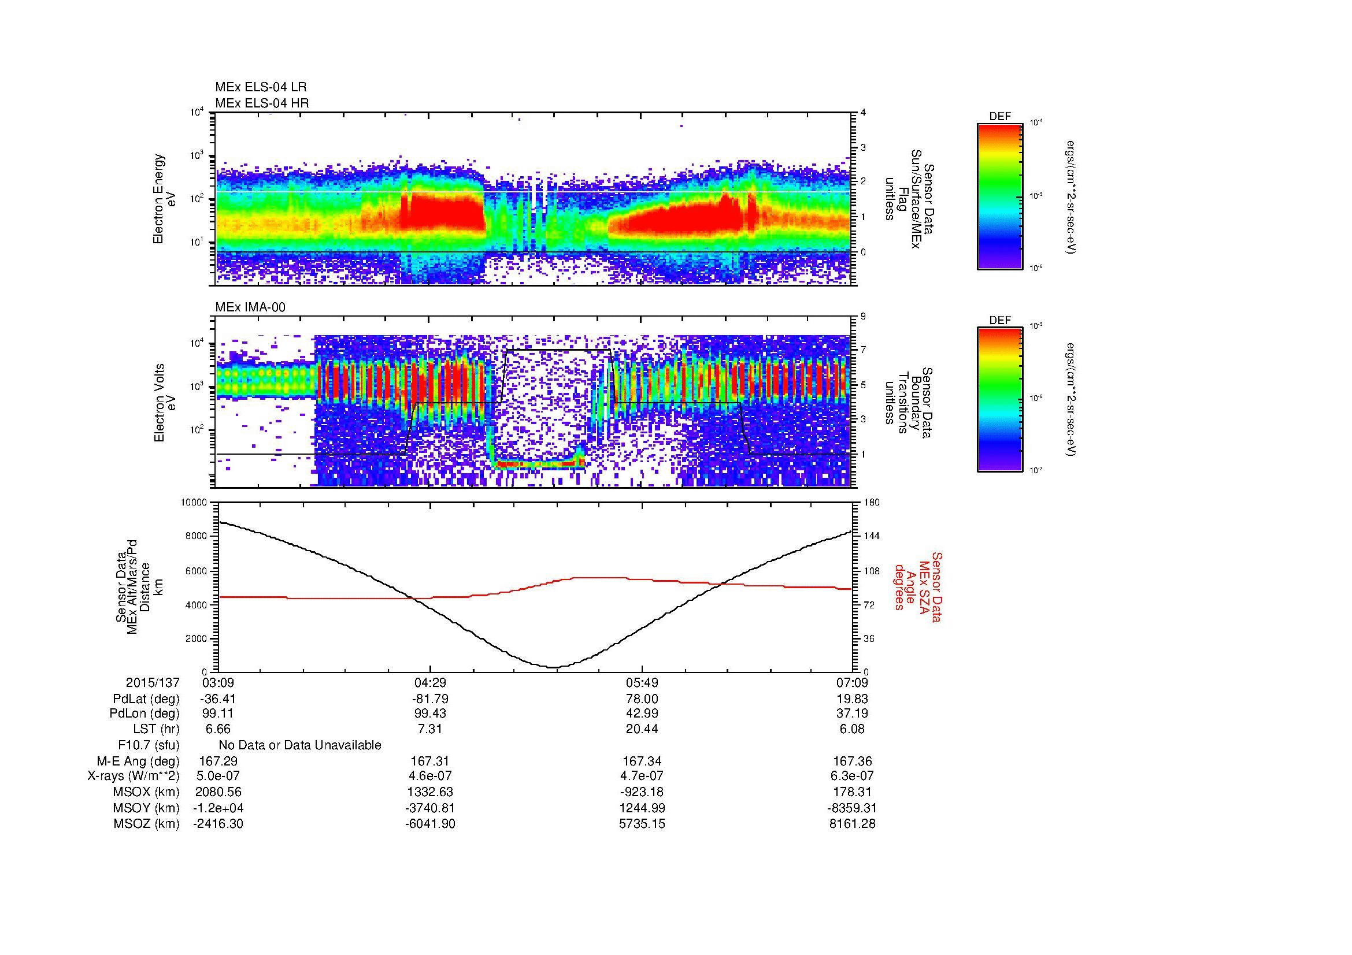Screen dimensions: 1352x955
Task: Click the MSOZ (km) row label
Action: pyautogui.click(x=146, y=824)
